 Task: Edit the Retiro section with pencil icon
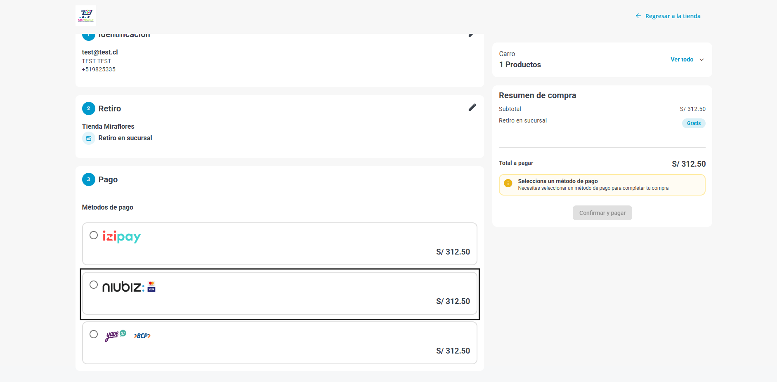[472, 107]
